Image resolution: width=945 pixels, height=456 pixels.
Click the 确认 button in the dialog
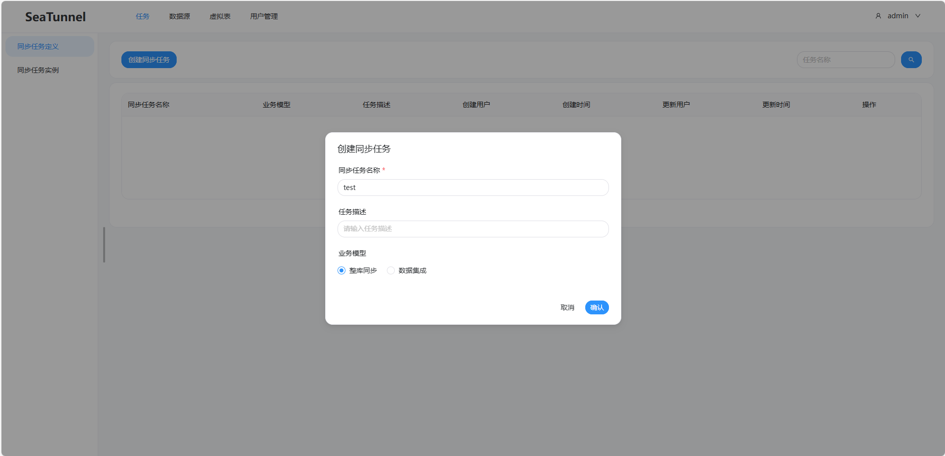pyautogui.click(x=597, y=307)
